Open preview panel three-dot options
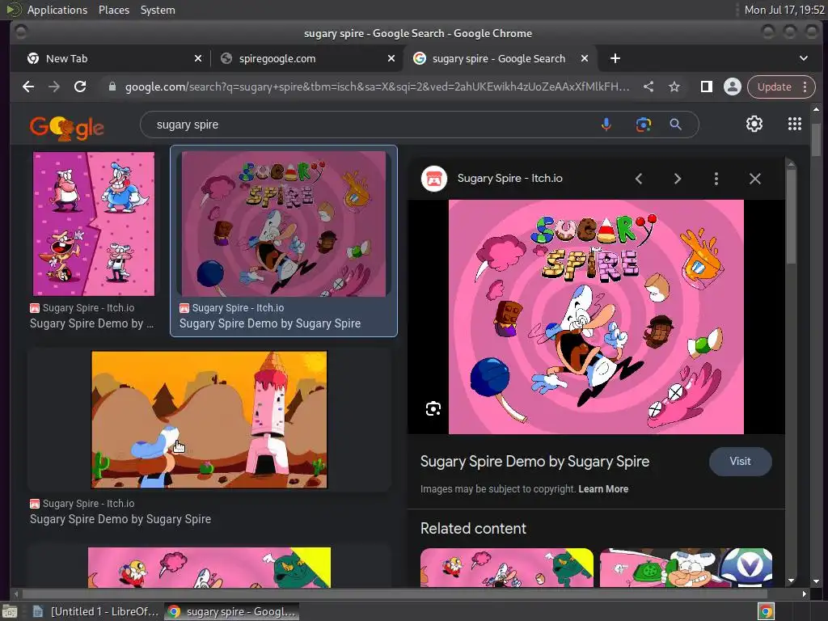This screenshot has width=828, height=621. (x=716, y=179)
